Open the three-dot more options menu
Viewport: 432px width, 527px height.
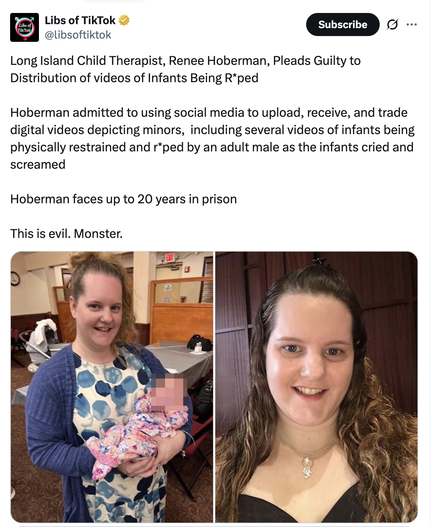411,25
